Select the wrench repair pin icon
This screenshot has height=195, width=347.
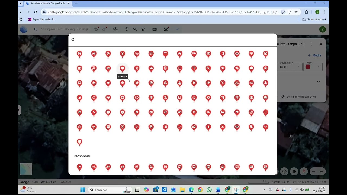pos(208,69)
